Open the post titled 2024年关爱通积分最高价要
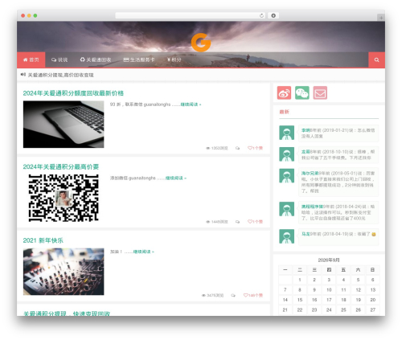402x340 pixels. point(61,166)
